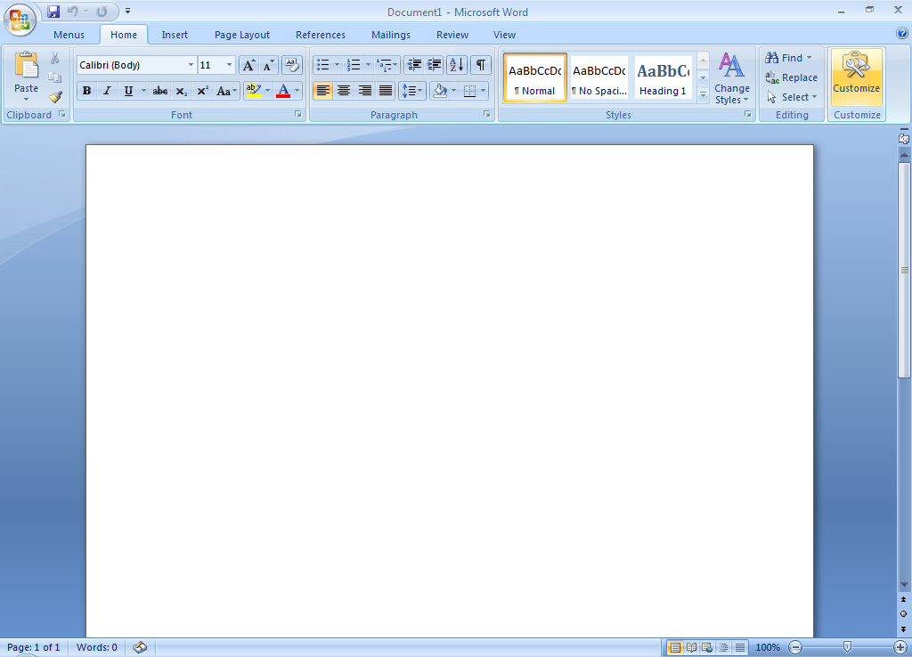Toggle strikethrough on selected text
The height and width of the screenshot is (657, 912).
coord(160,90)
